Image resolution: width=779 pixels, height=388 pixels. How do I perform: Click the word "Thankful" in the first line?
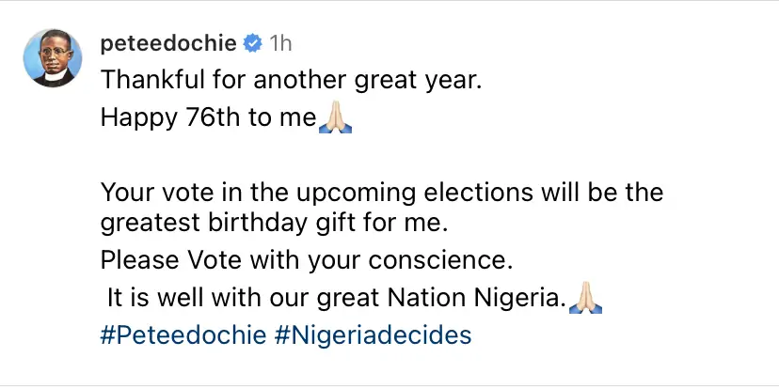coord(143,81)
